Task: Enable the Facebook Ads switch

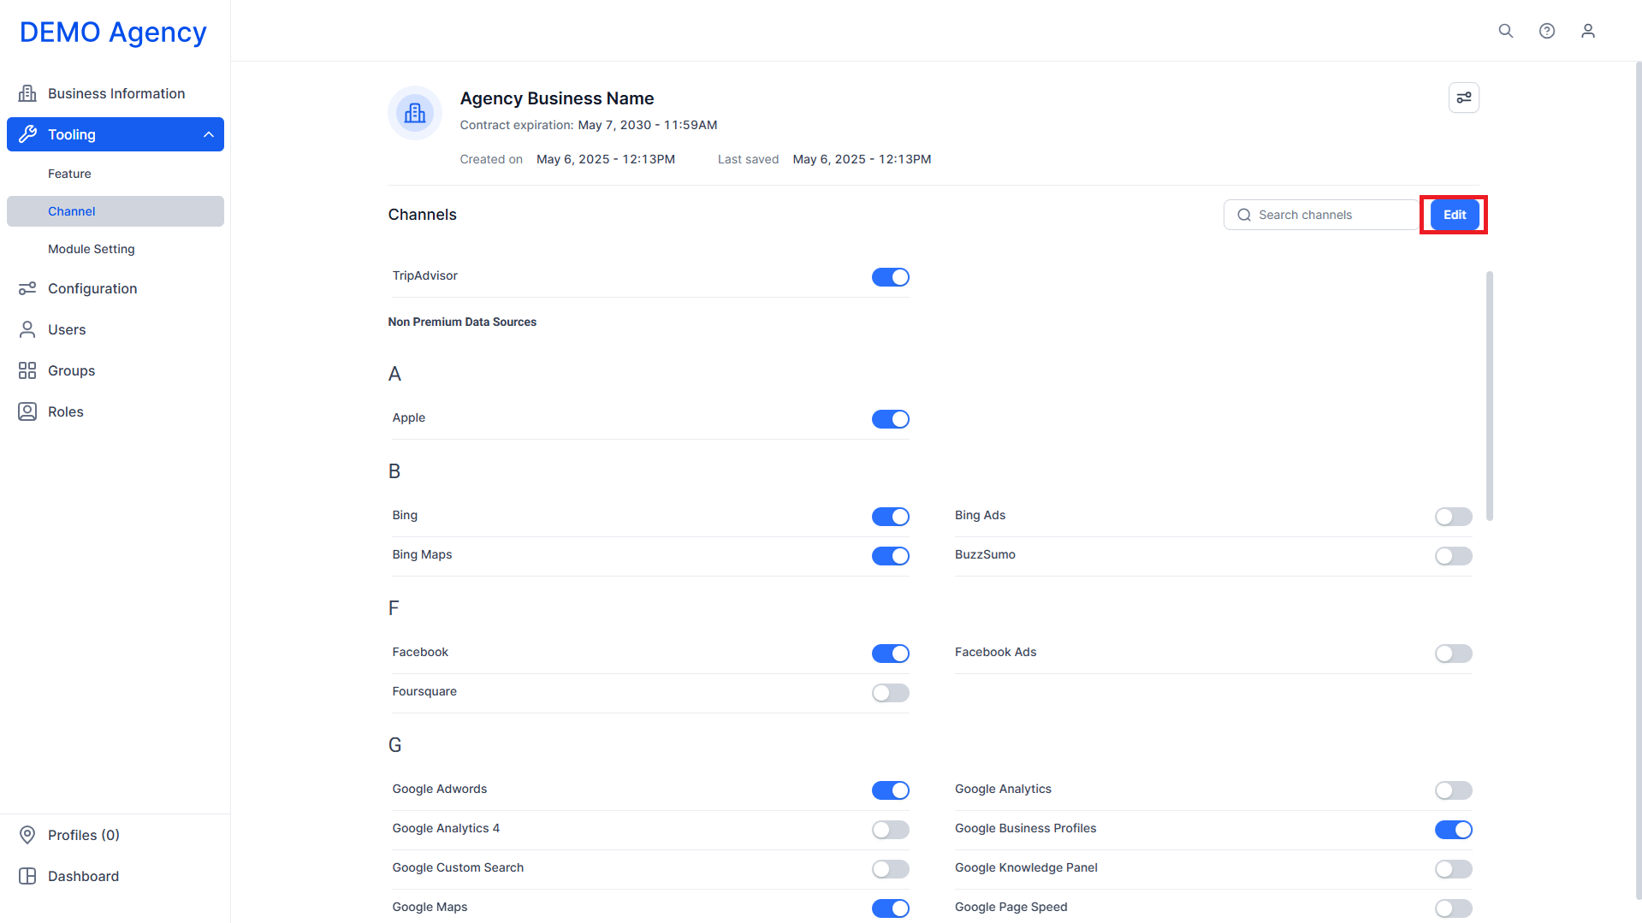Action: 1453,654
